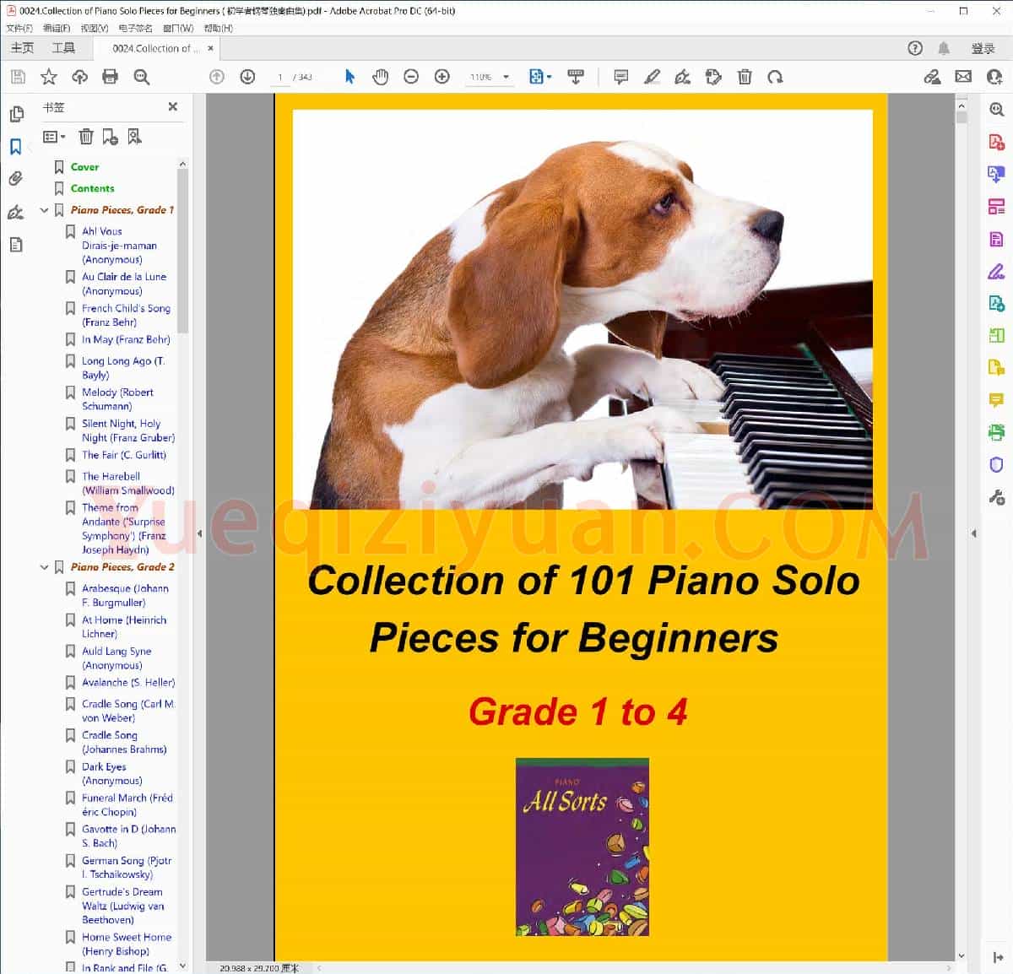Open the find text magnifier tool
Screen dimensions: 1013x974
coord(142,77)
